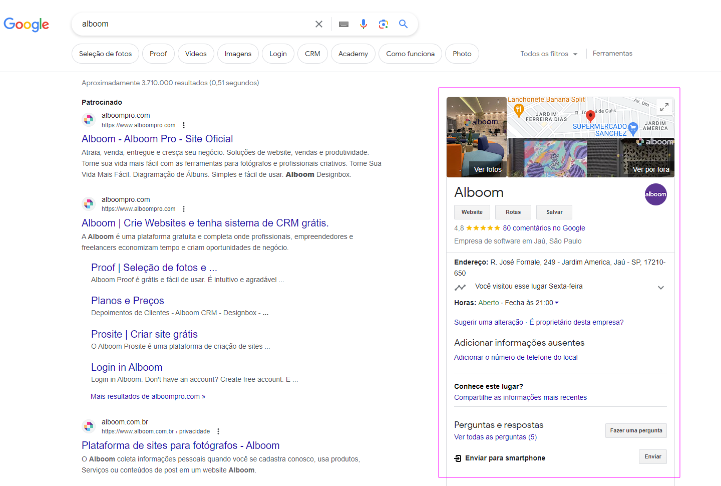Expand the map with the fullscreen arrow icon
The height and width of the screenshot is (486, 721).
click(664, 107)
